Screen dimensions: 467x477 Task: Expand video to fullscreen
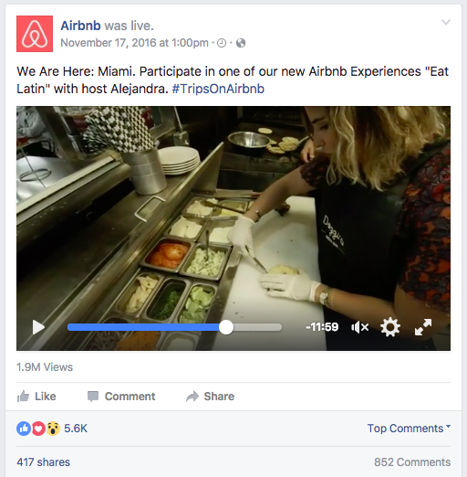pos(423,327)
